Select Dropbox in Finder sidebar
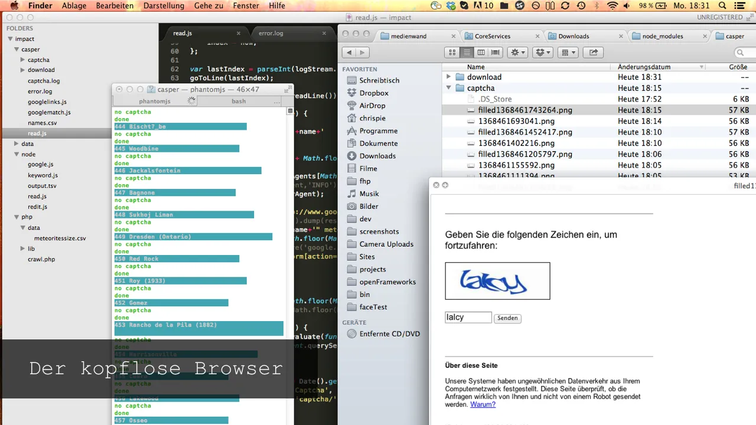 click(x=374, y=93)
